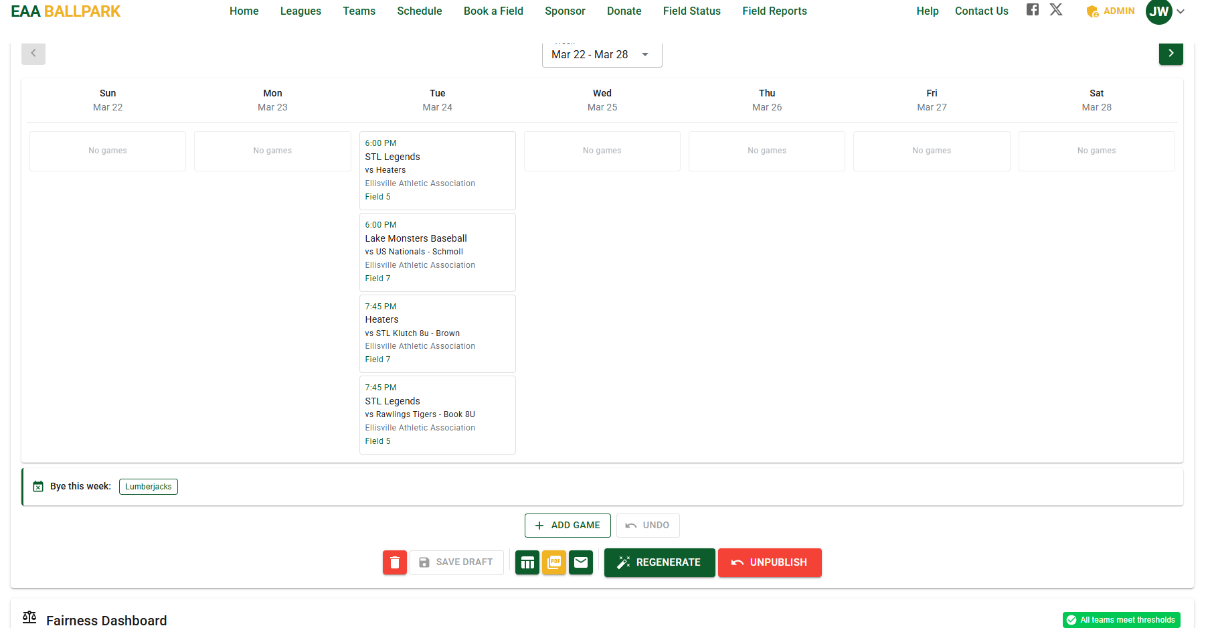Select the Schedule navigation item
The image size is (1210, 628).
(420, 11)
